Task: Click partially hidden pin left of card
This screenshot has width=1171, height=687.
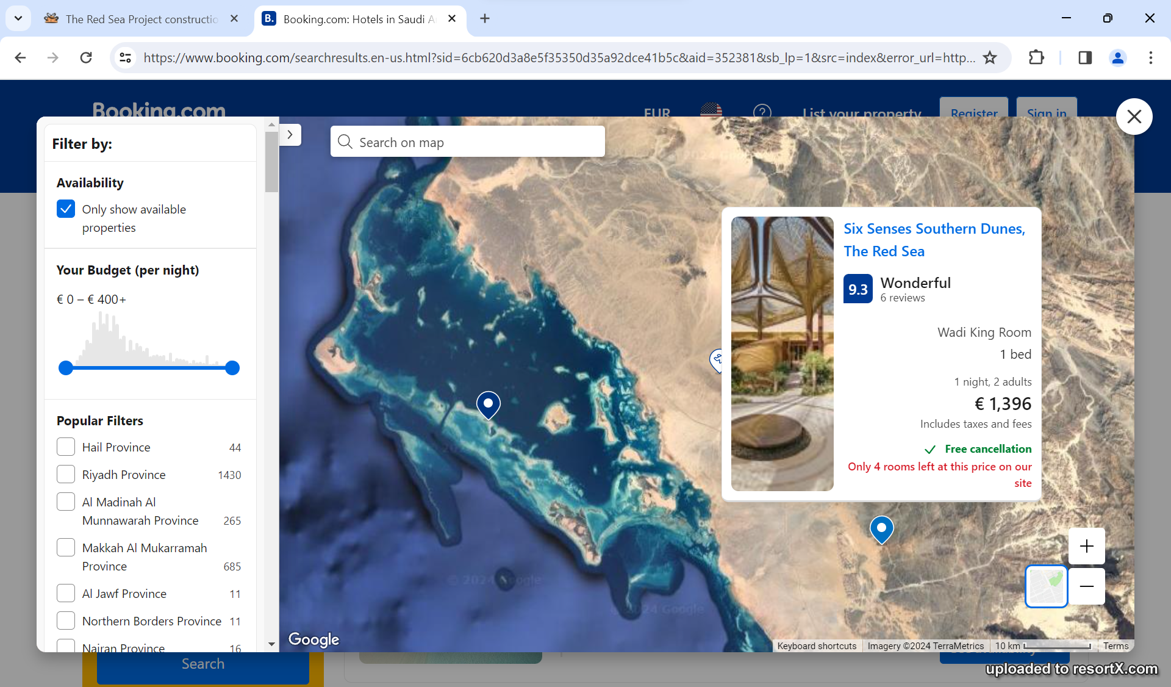Action: [x=717, y=360]
